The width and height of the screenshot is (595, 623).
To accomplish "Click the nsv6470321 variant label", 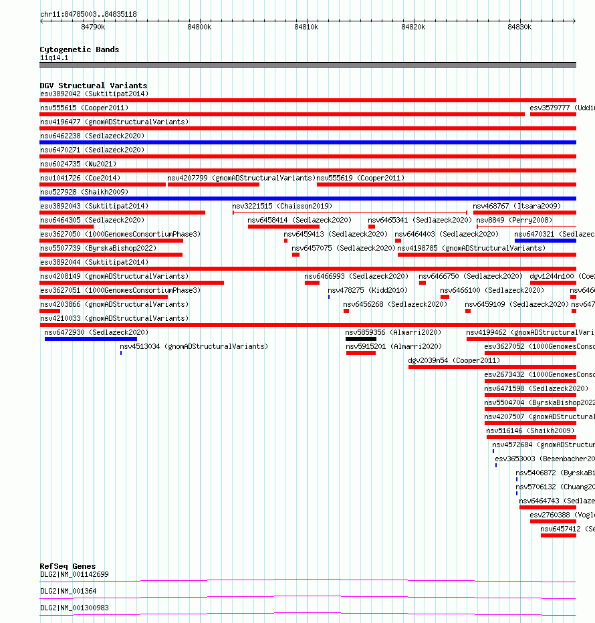I will (554, 234).
